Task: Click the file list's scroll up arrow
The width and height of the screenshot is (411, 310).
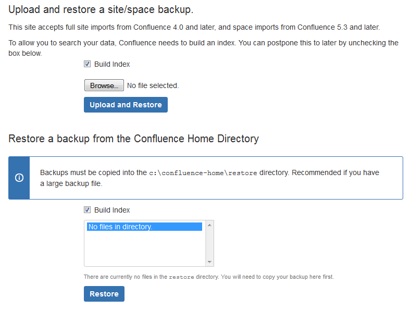Action: coord(209,225)
